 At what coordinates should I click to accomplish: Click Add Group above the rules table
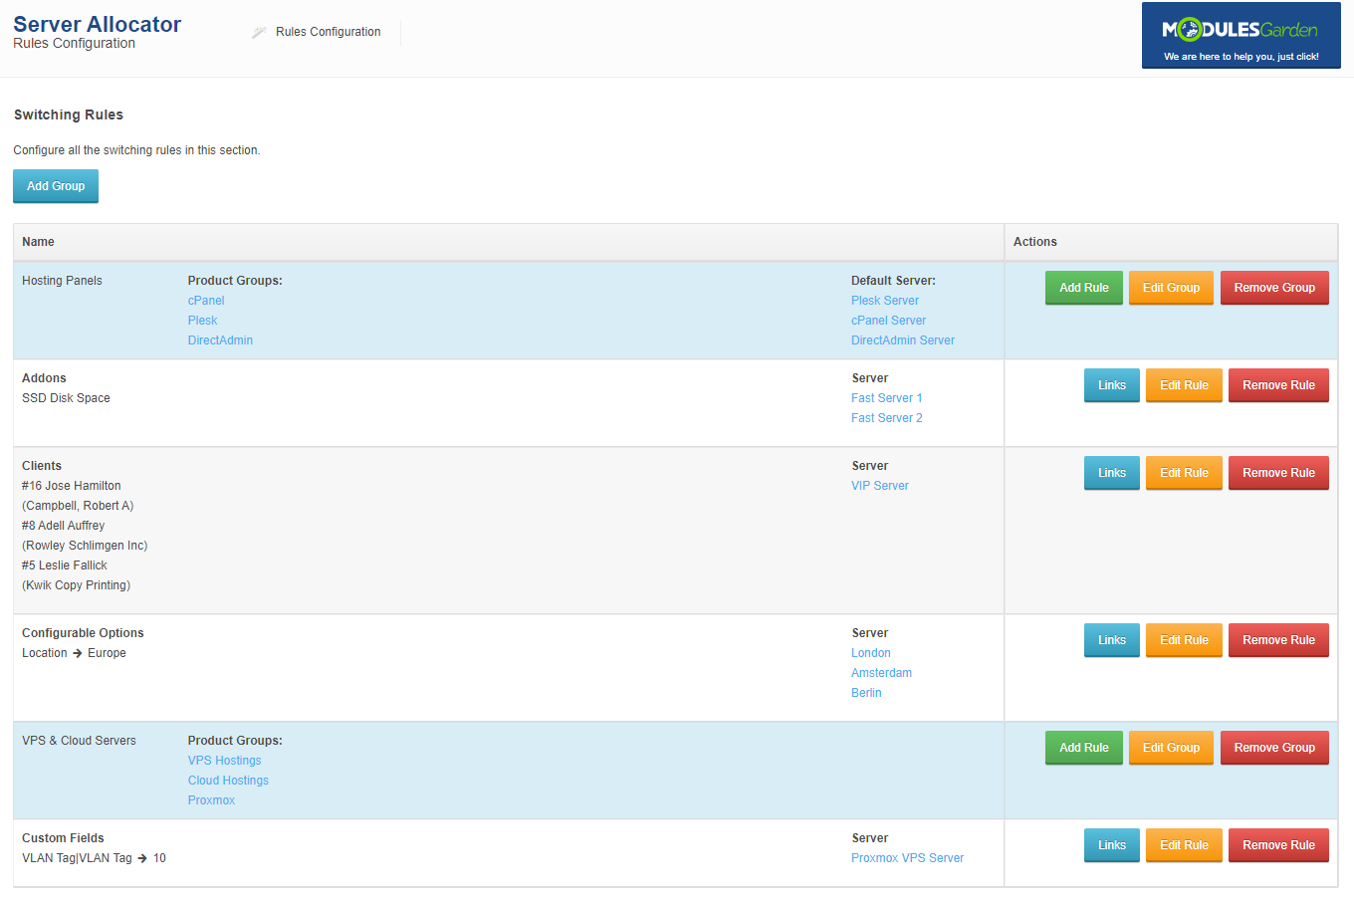[55, 186]
